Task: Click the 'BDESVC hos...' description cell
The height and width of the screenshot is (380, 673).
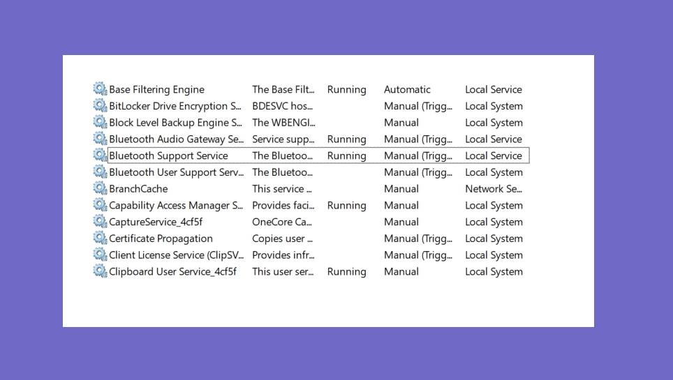Action: [283, 106]
